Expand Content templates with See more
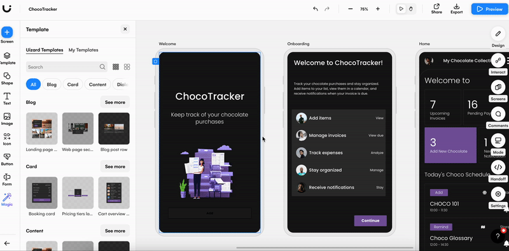Viewport: 509px width, 251px height. click(x=115, y=231)
